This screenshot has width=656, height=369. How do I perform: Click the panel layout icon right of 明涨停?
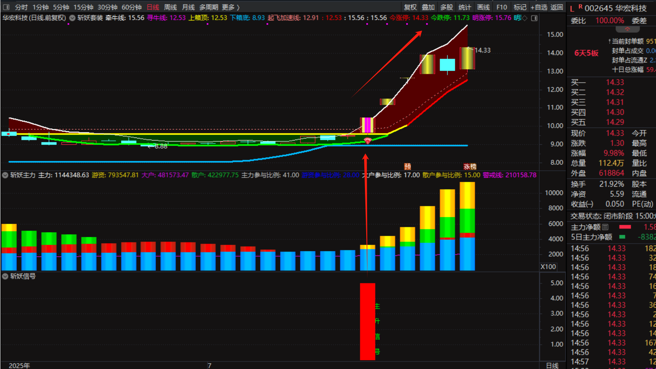click(534, 18)
